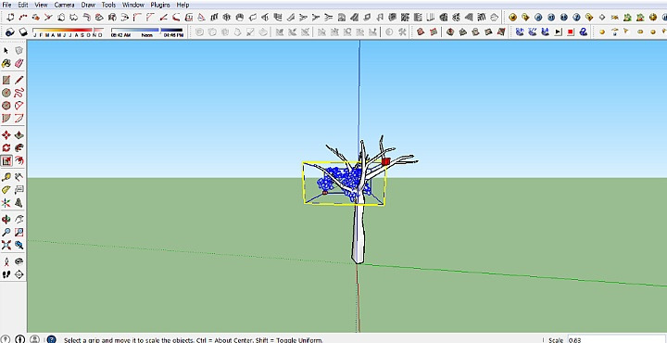The height and width of the screenshot is (343, 667).
Task: Click the shadow month slider bar
Action: click(x=68, y=31)
